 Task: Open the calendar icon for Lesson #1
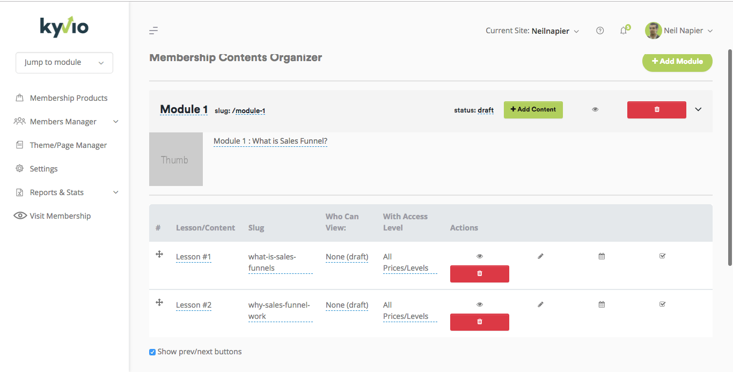(x=602, y=256)
